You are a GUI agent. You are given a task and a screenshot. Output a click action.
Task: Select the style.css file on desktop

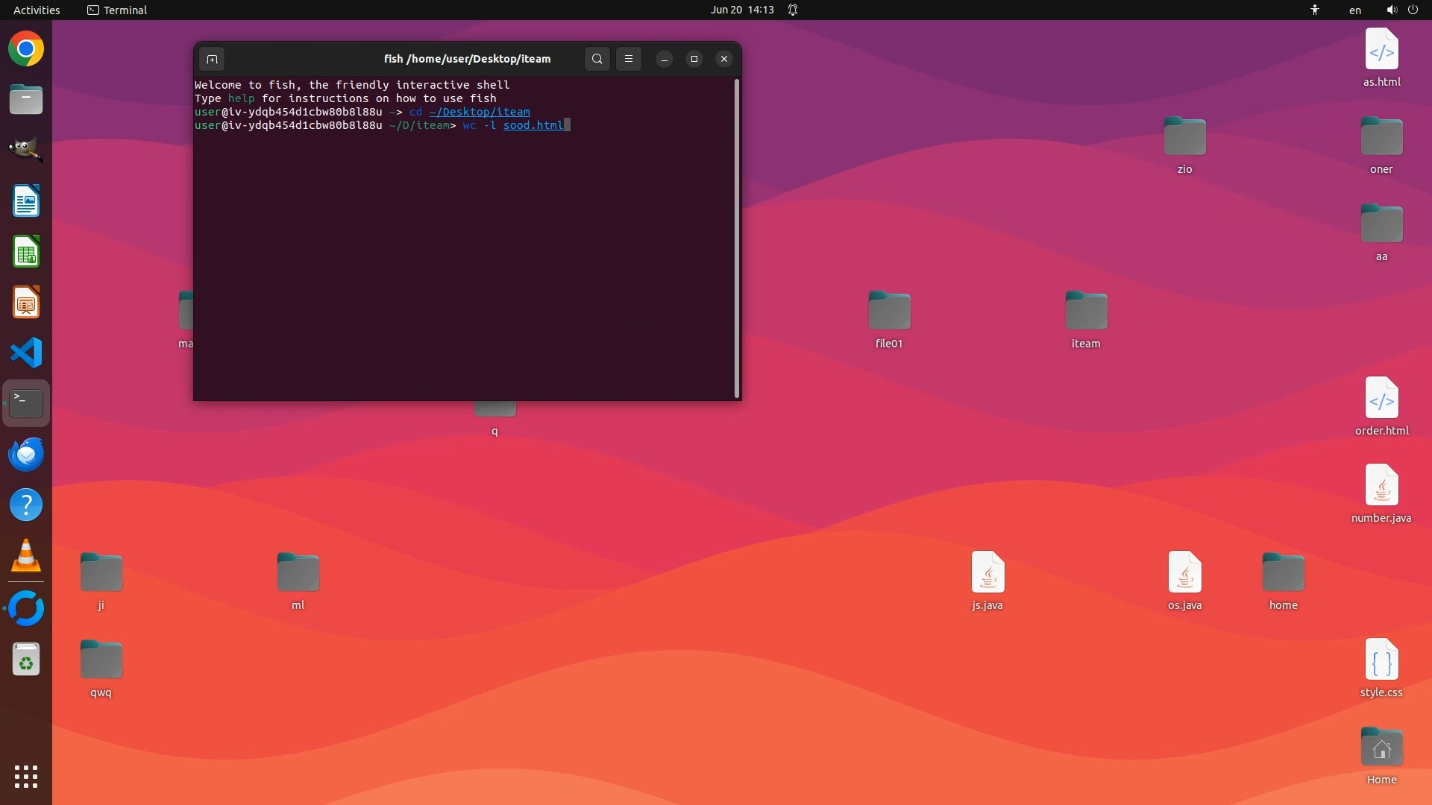click(1381, 662)
